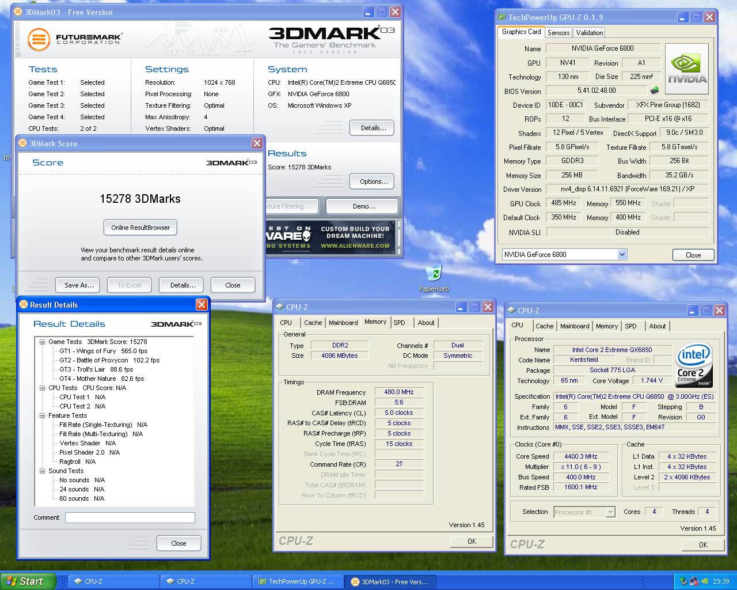Select GT4 - Mother Nature result row
737x590 pixels.
[x=102, y=379]
